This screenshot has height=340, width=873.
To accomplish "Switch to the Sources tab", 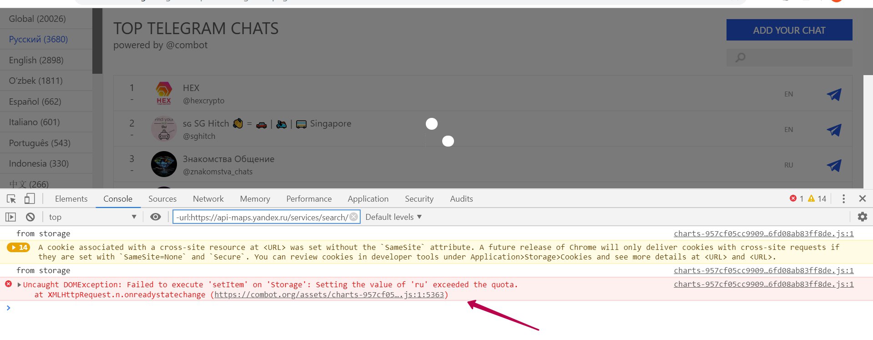I will [x=162, y=199].
